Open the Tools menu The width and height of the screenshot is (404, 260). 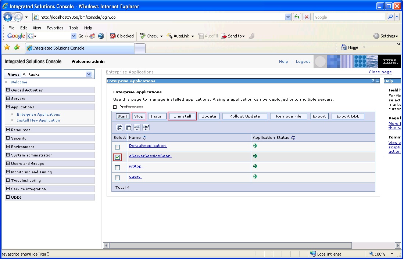click(x=74, y=28)
